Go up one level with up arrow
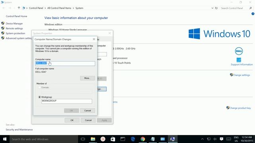Screen dimensions: 255x143 click(19, 8)
